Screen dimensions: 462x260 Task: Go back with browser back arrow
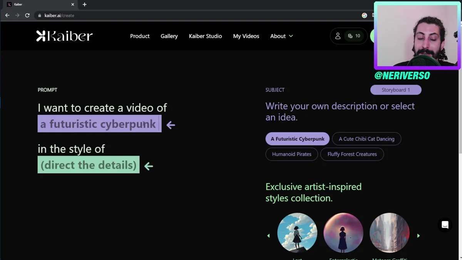(x=7, y=15)
